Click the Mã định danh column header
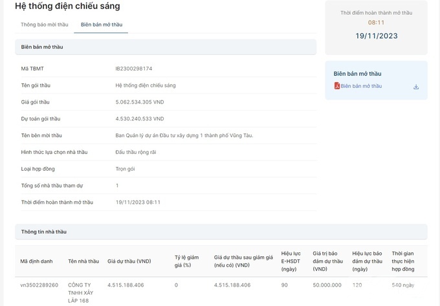 (x=36, y=261)
